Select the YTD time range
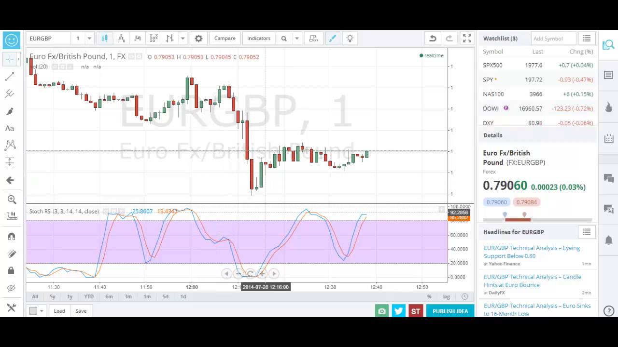 (89, 297)
